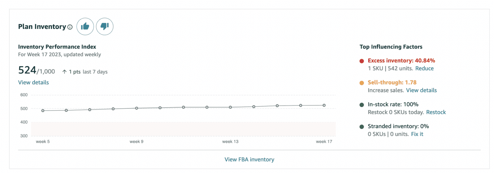Screen dimensions: 494x173
Task: Click the week 13 data point on chart
Action: [x=230, y=107]
